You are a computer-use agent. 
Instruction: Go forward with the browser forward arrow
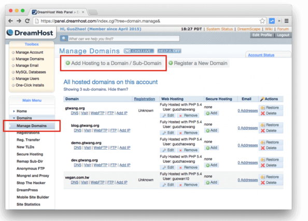(19, 21)
